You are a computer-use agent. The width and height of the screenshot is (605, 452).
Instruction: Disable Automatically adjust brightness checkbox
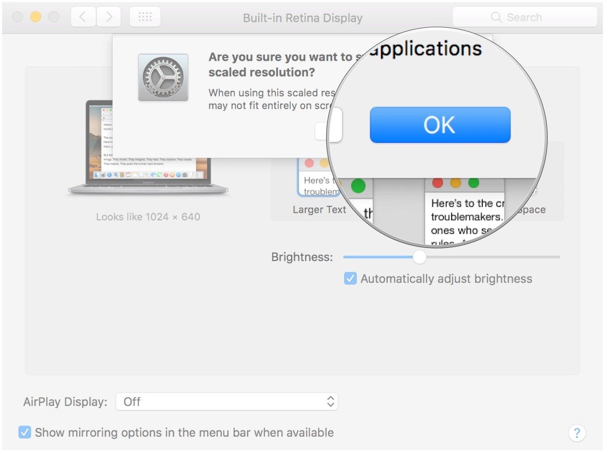[x=350, y=279]
